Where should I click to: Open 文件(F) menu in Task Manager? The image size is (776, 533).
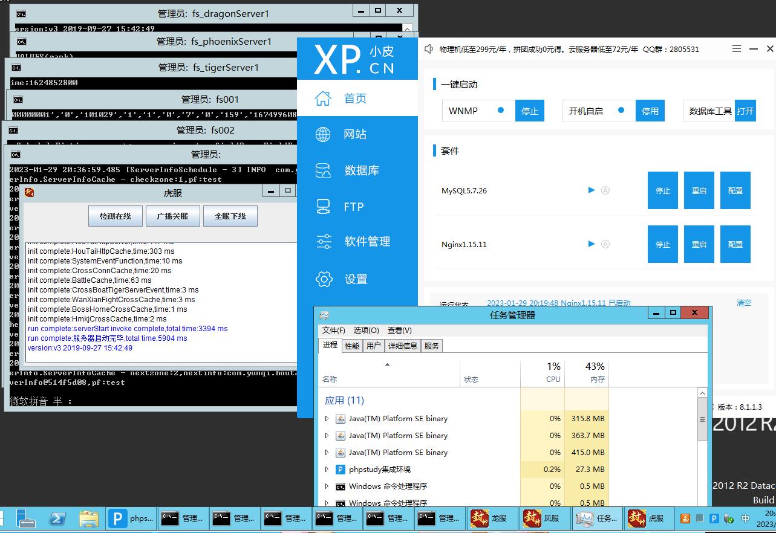pos(334,331)
